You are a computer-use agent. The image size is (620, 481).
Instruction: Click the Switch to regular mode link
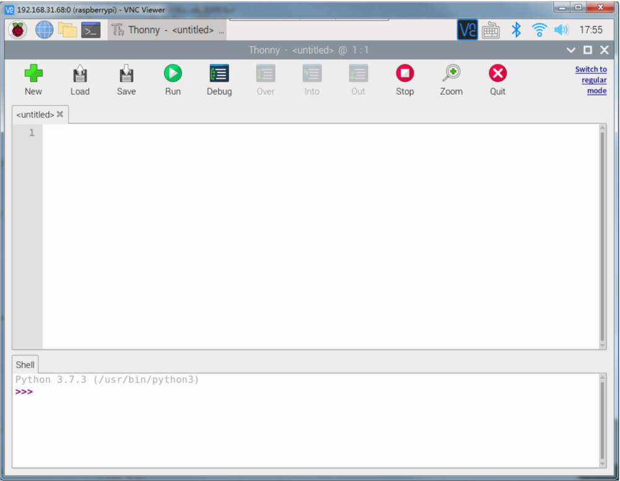592,80
